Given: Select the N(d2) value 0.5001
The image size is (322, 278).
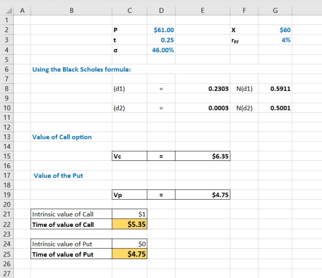Looking at the screenshot, I should (275, 108).
